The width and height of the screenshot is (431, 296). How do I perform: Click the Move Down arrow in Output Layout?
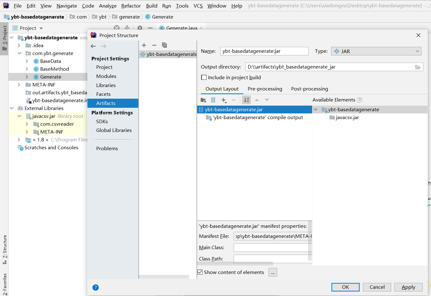pyautogui.click(x=267, y=100)
